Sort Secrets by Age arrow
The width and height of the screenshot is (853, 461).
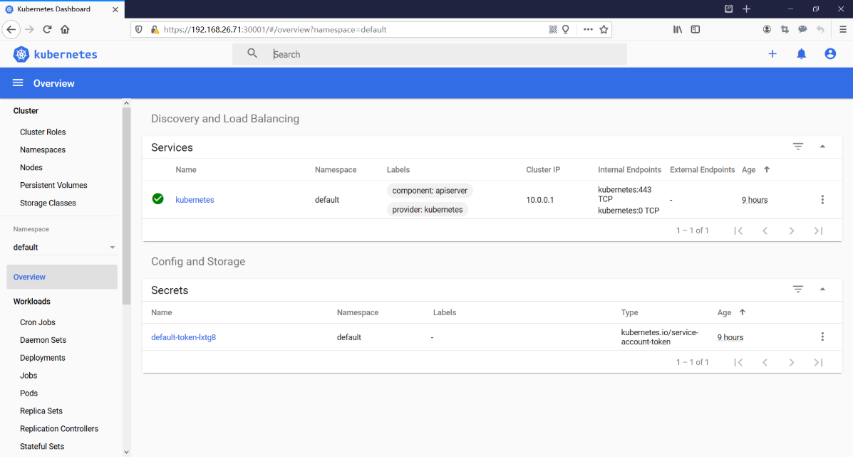point(742,312)
